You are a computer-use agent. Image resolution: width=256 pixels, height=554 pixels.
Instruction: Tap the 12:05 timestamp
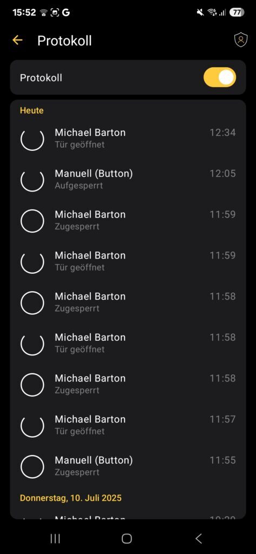click(222, 174)
